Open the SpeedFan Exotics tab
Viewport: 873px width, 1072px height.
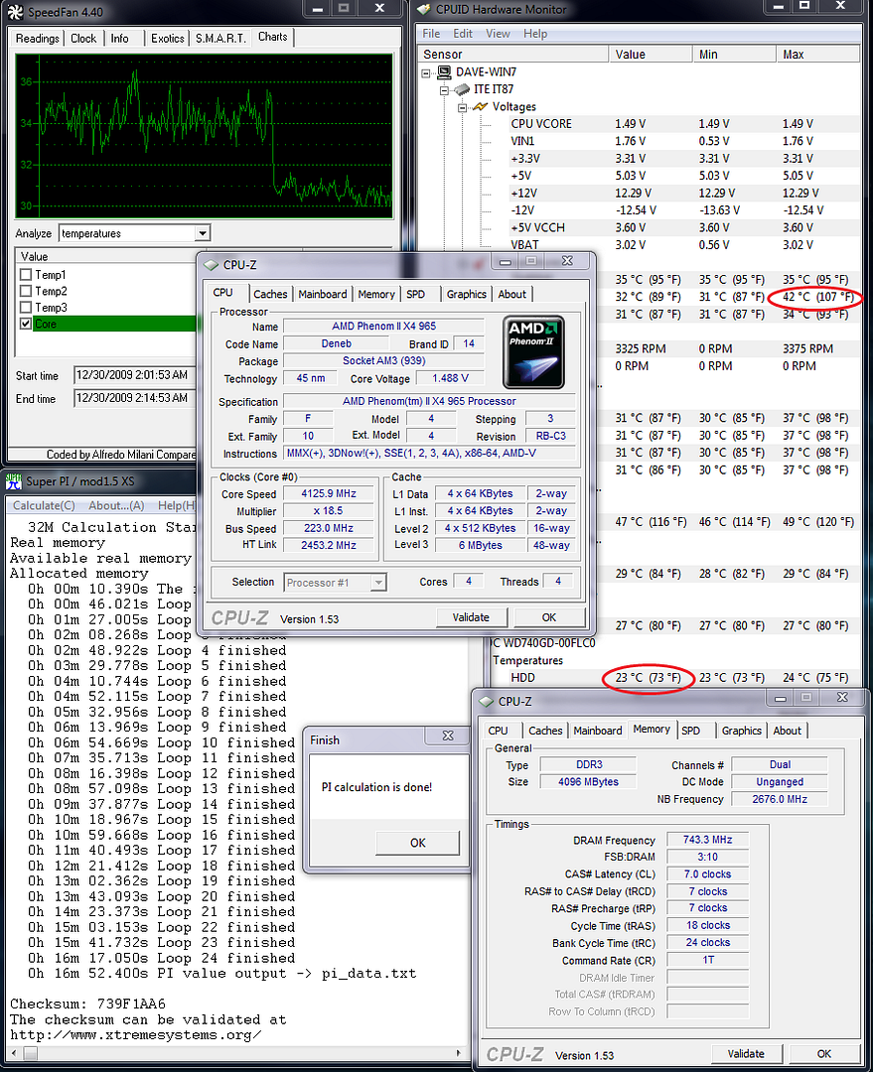pos(168,39)
